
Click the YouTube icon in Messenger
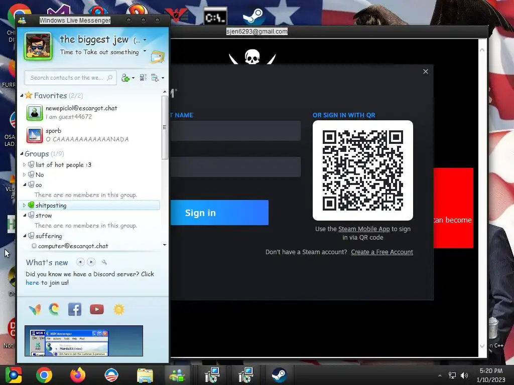point(97,309)
